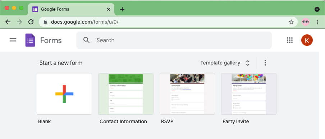325x139 pixels.
Task: Close the Google Forms tab
Action: point(109,9)
